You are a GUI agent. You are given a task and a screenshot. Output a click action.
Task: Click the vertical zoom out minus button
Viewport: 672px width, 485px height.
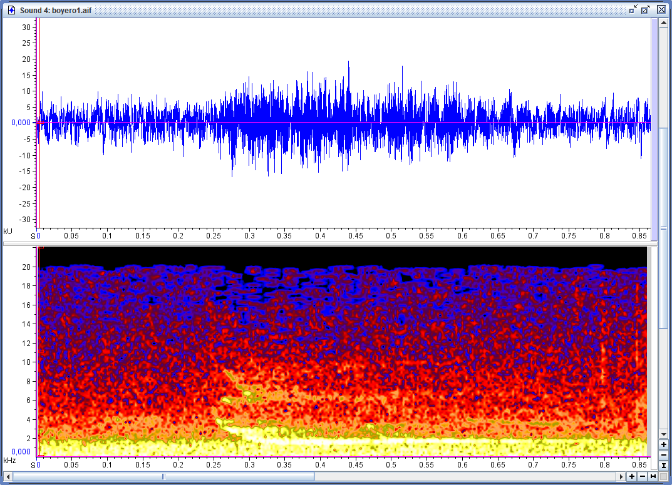point(663,455)
